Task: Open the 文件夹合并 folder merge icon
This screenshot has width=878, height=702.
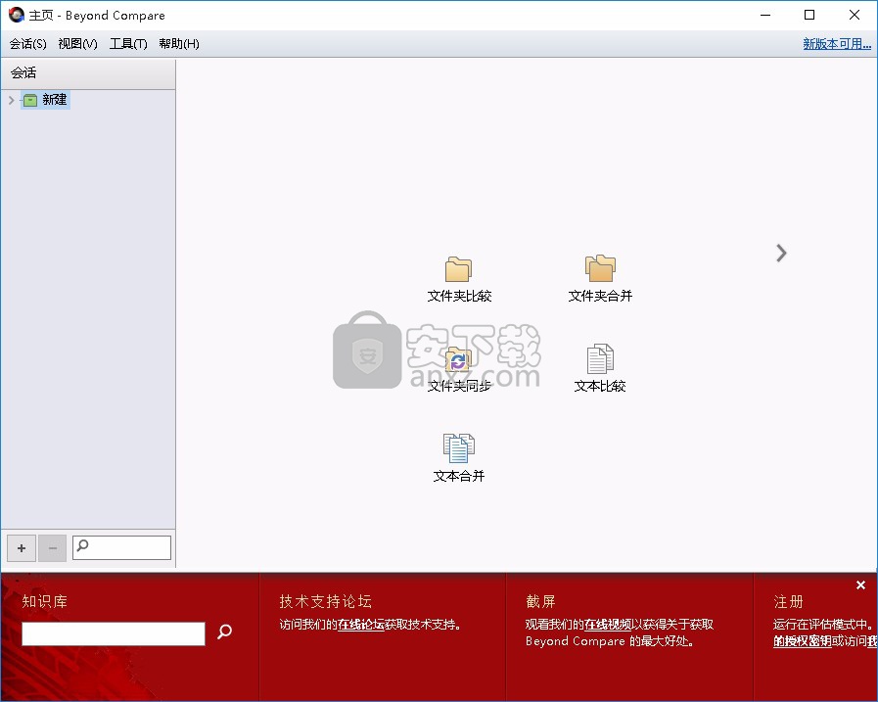Action: [x=600, y=268]
